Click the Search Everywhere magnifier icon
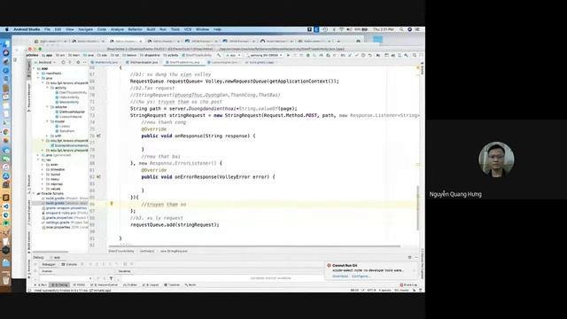 click(x=415, y=55)
